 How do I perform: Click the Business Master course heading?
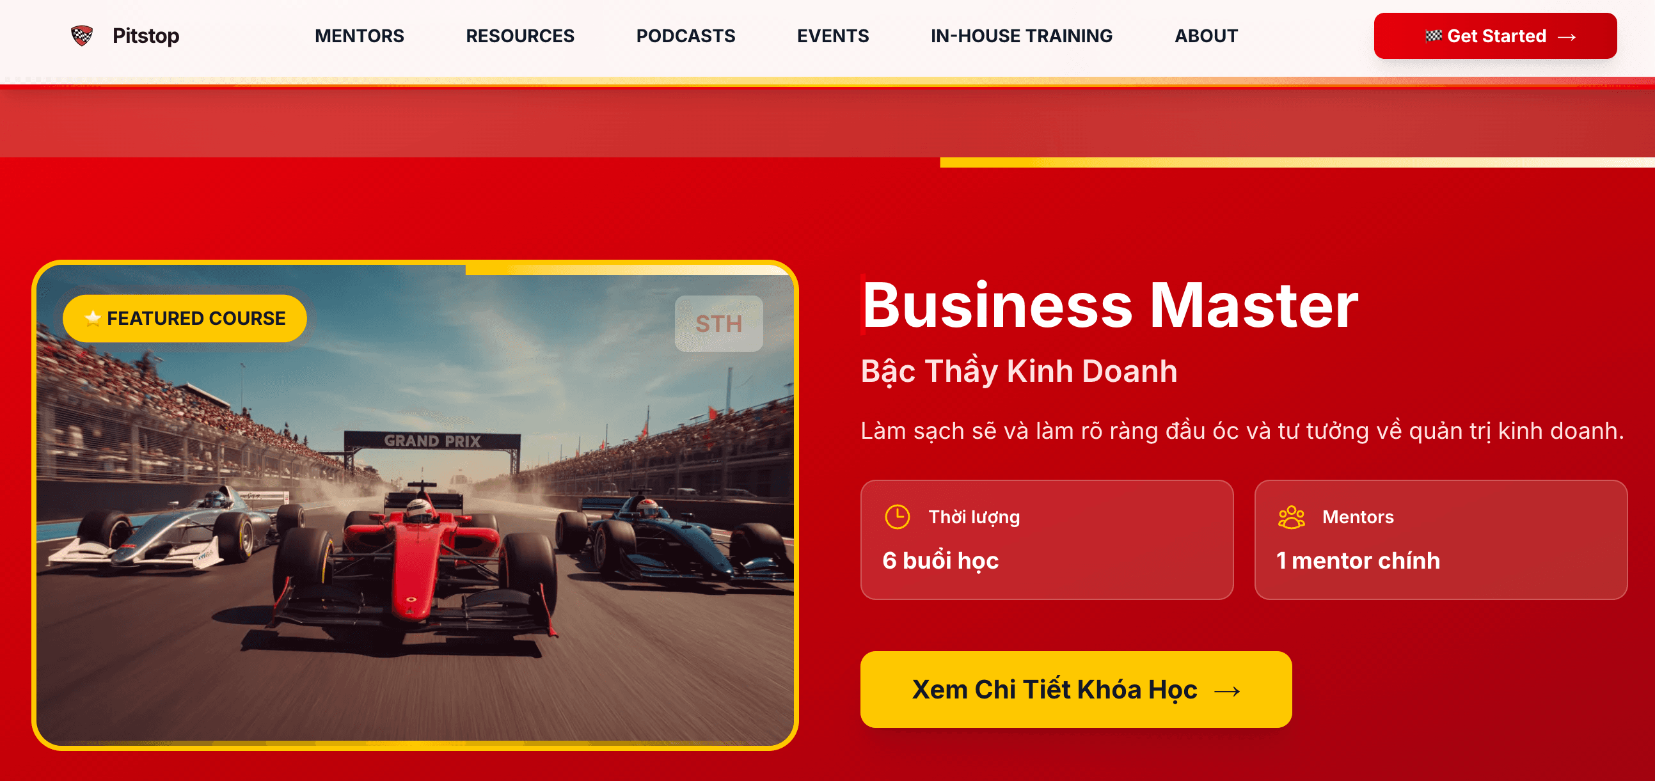(x=1109, y=305)
